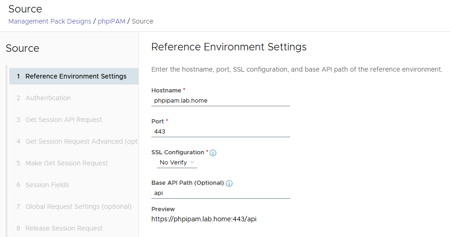Go to step 2 Authentication
The width and height of the screenshot is (450, 237).
click(x=48, y=98)
